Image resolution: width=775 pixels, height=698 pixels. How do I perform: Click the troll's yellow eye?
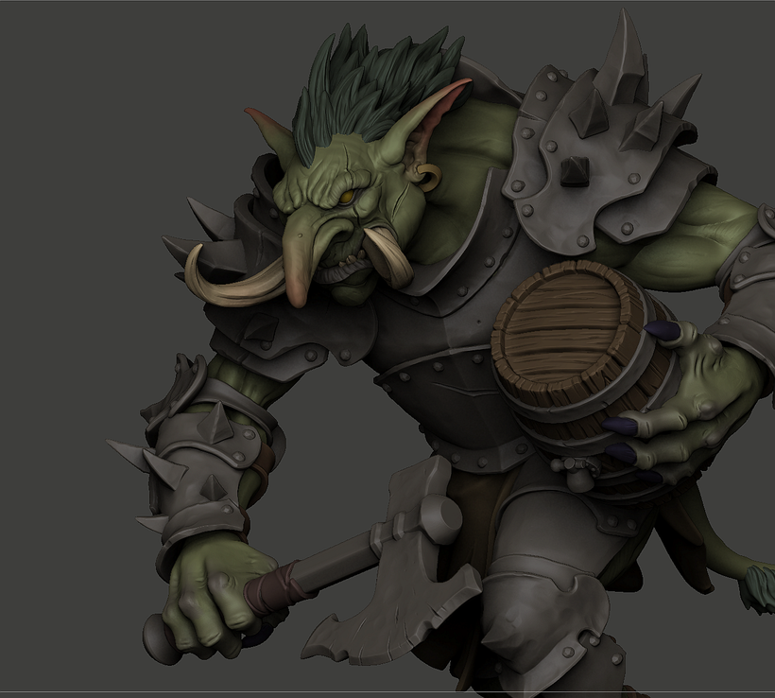click(x=347, y=196)
